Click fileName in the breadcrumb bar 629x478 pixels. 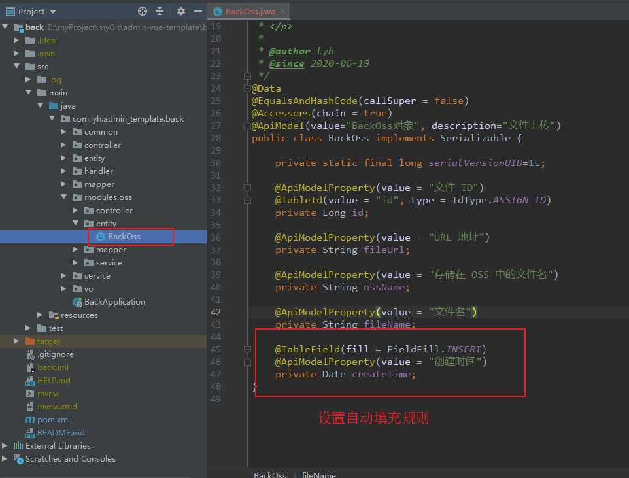pos(319,475)
